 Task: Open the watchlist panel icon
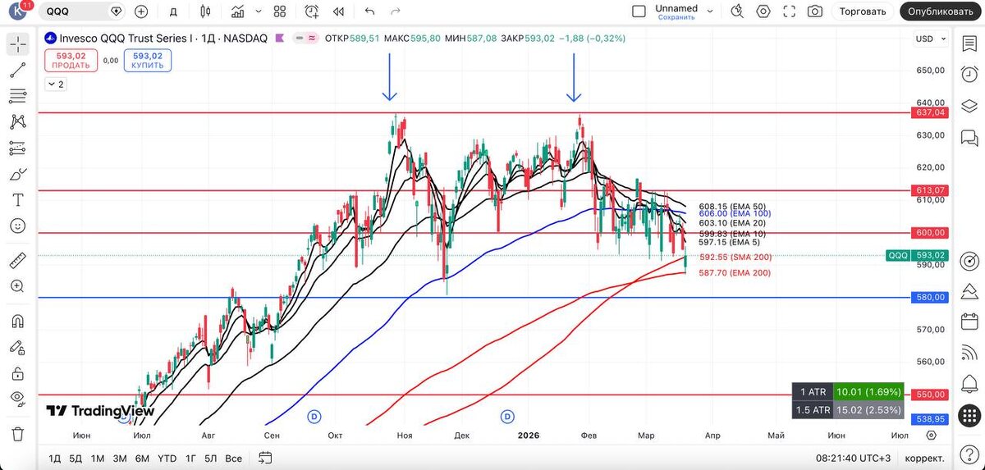coord(969,43)
